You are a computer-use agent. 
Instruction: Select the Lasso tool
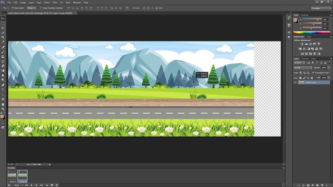point(3,28)
